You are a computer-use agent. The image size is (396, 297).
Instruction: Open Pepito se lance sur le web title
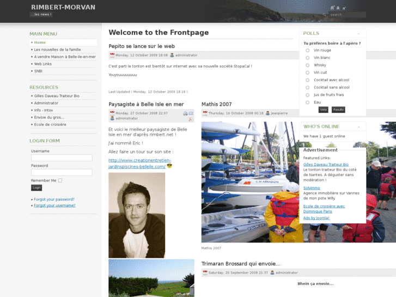tap(142, 46)
